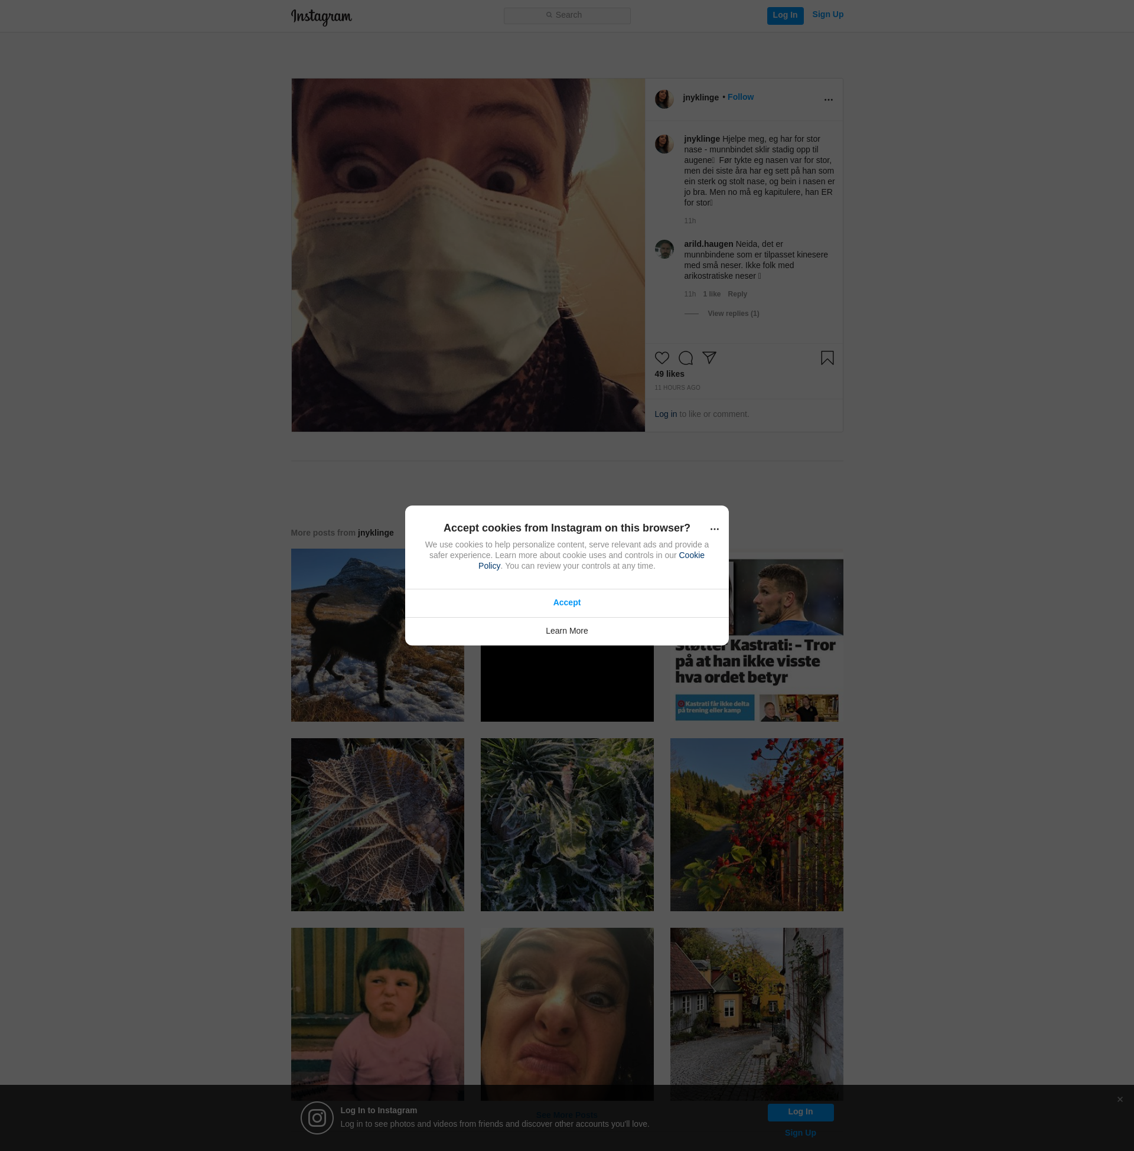Click the comment bubble icon

point(686,358)
